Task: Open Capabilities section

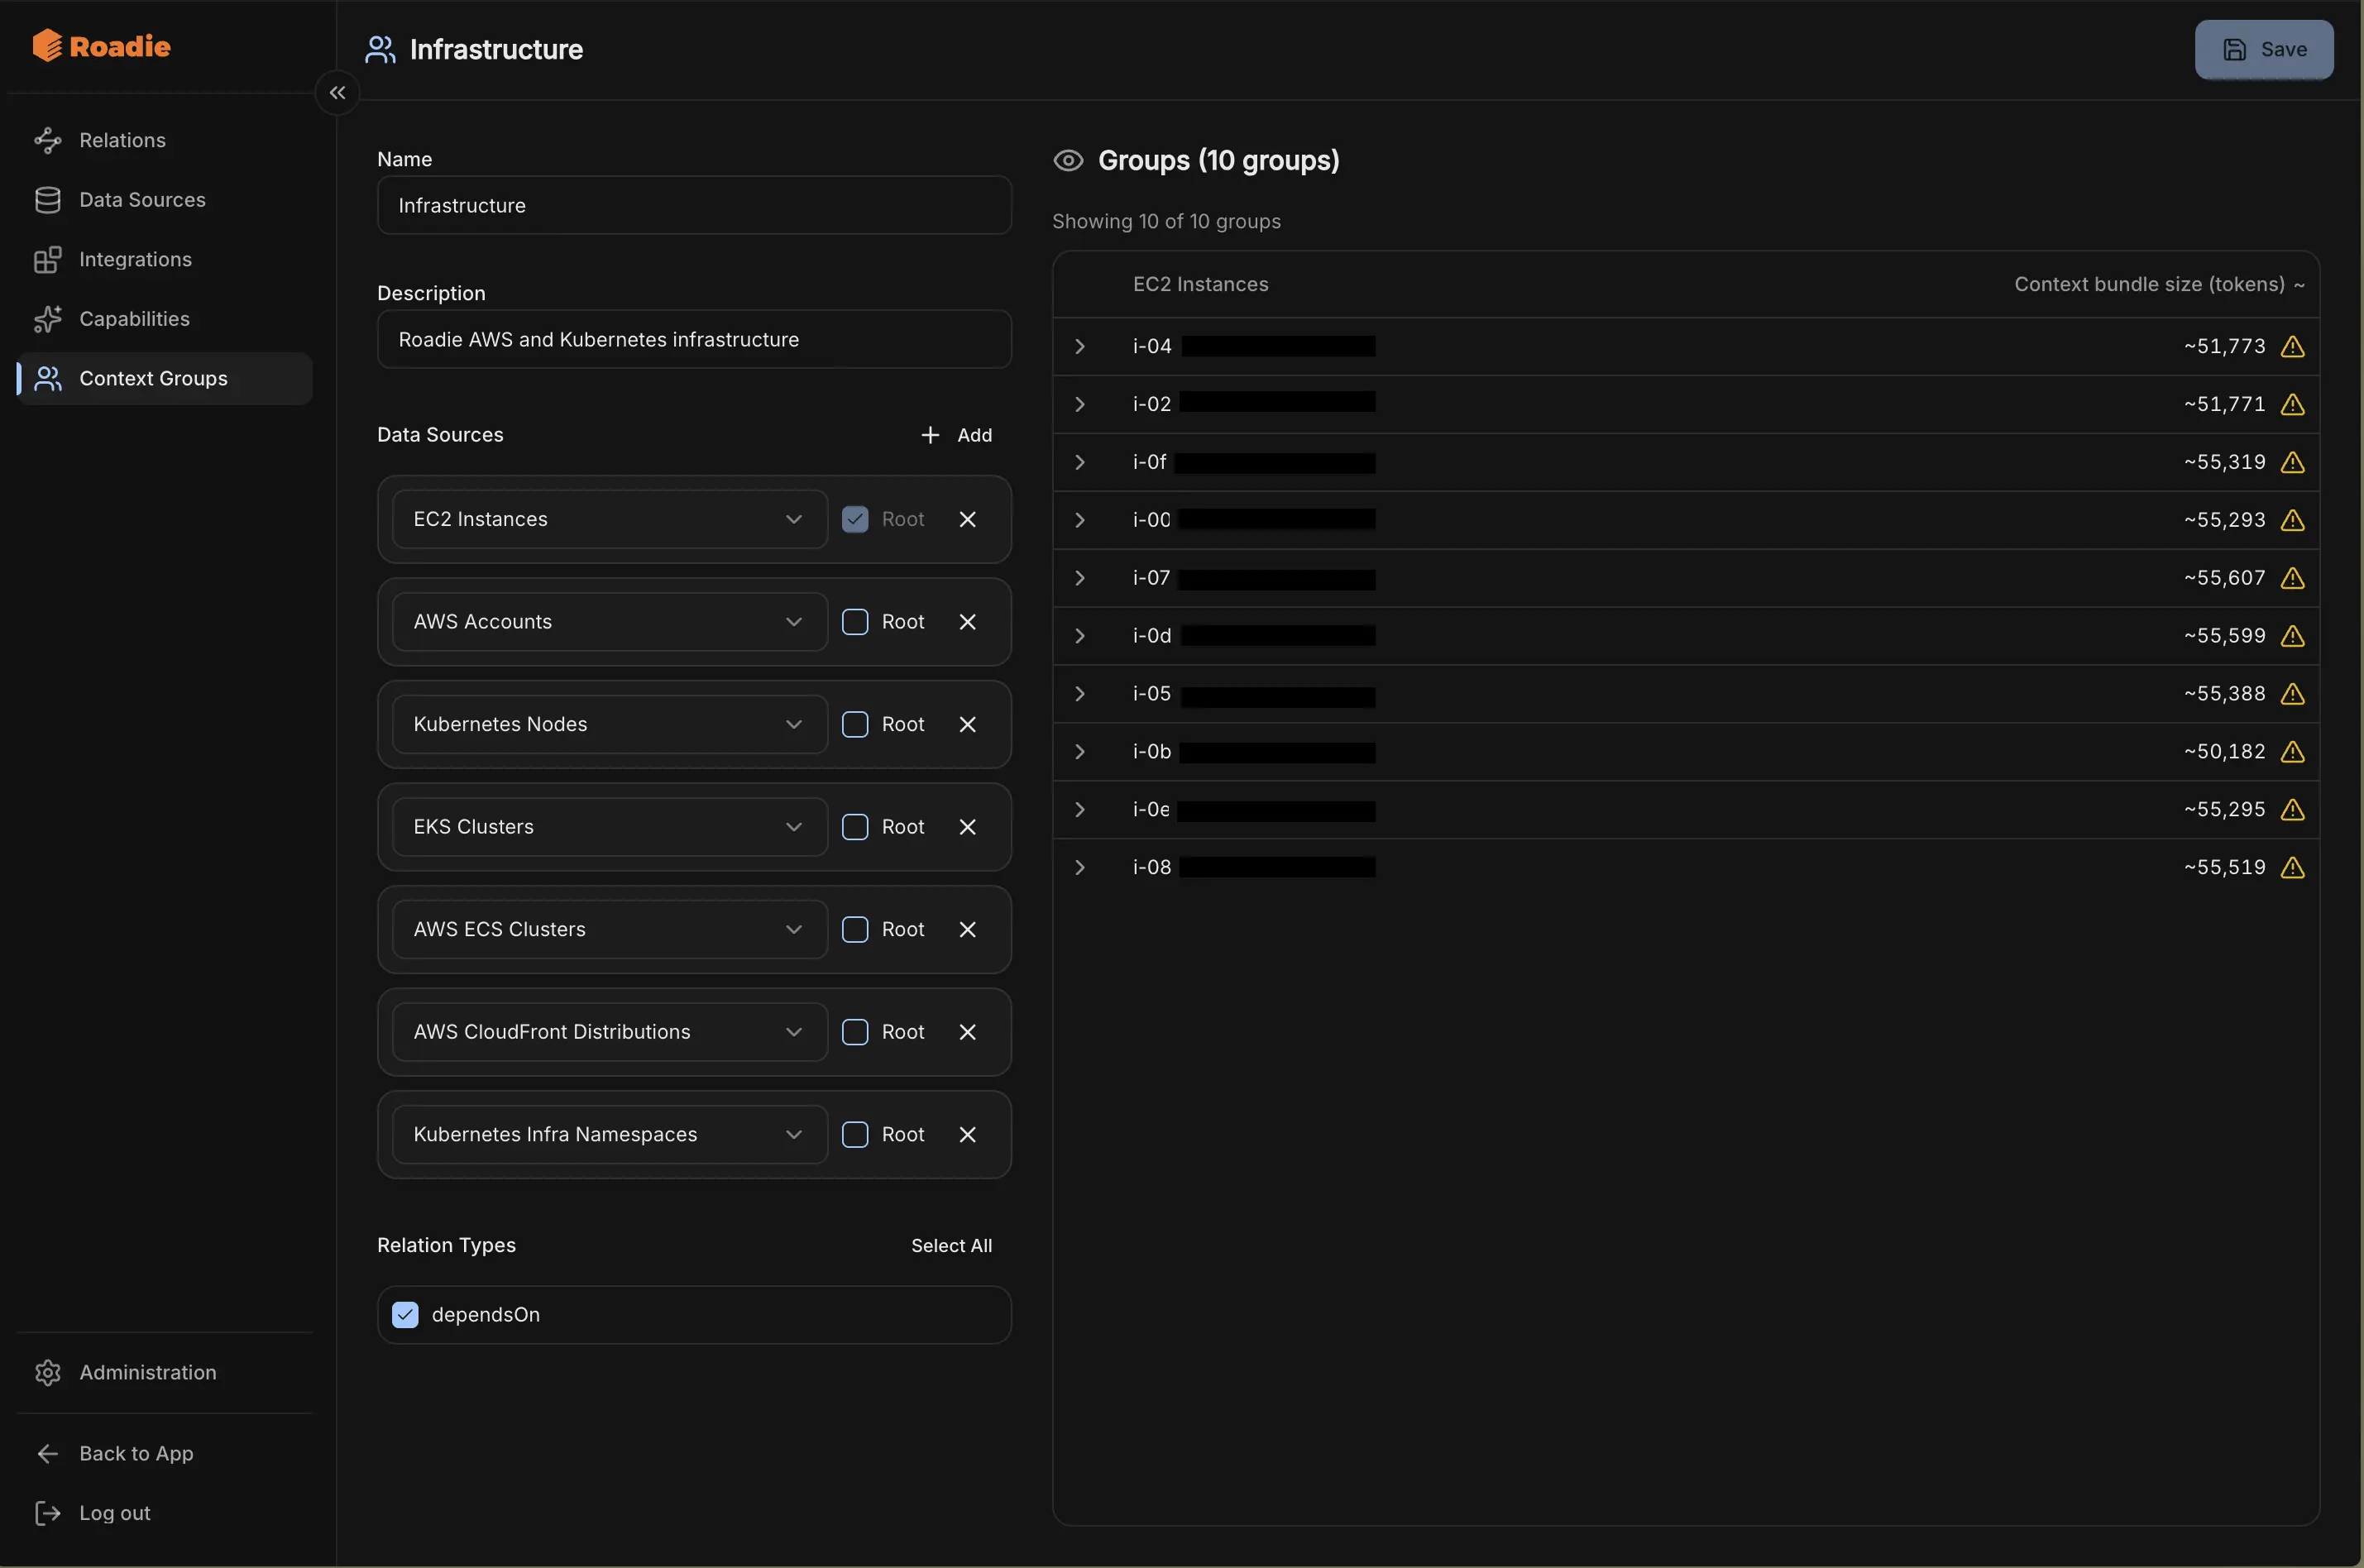Action: click(164, 319)
